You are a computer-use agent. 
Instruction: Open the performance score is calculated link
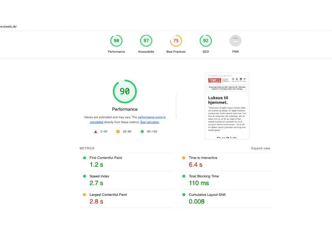point(151,117)
